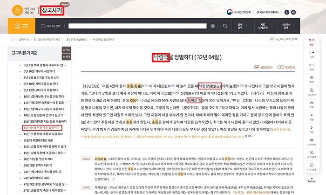Click footnote marker 003 after 최리(崔理)
The height and width of the screenshot is (195, 326).
pos(241,85)
